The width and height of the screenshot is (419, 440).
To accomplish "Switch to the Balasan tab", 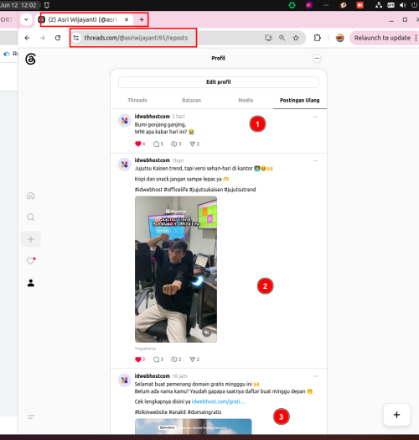I will (x=191, y=100).
